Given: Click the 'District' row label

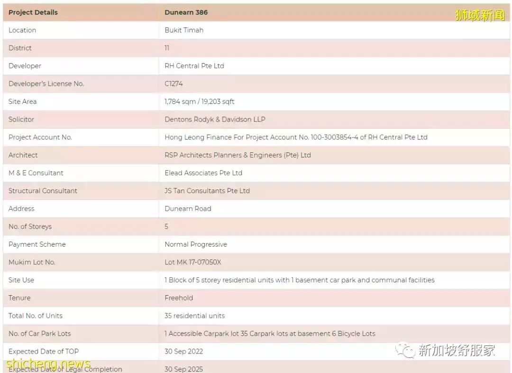Looking at the screenshot, I should pos(20,48).
